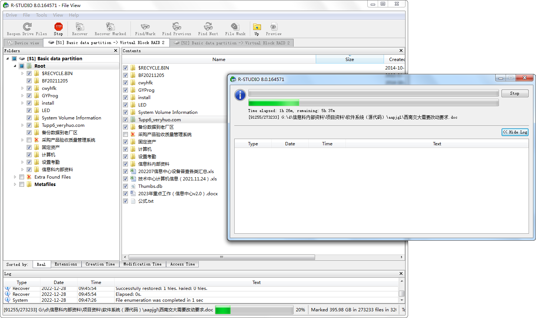Screen dimensions: 536x318
Task: Toggle the Extra Found Files checkbox
Action: (x=21, y=177)
